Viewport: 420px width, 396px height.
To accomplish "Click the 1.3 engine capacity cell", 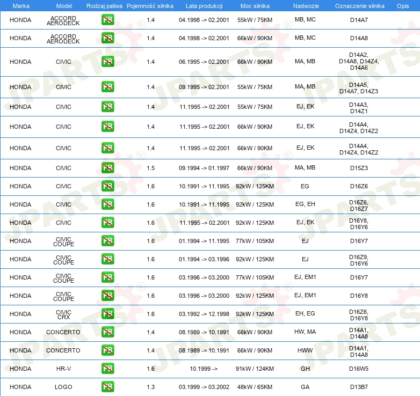I will [x=150, y=387].
